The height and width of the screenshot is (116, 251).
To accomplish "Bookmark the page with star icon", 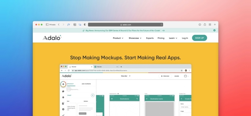I will click(181, 71).
